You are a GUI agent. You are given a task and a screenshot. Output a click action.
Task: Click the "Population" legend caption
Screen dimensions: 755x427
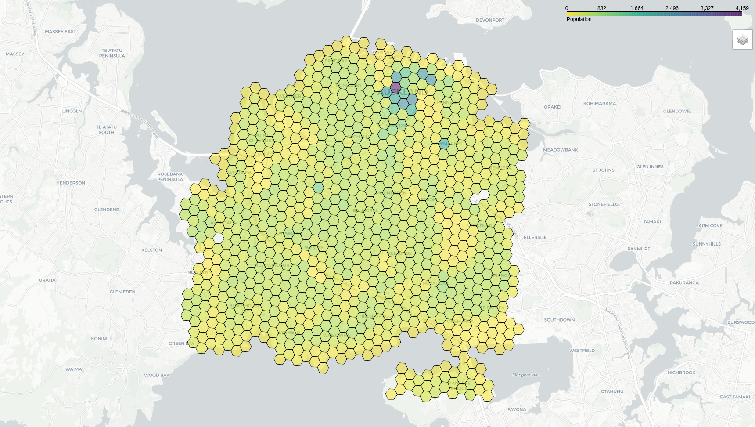579,19
